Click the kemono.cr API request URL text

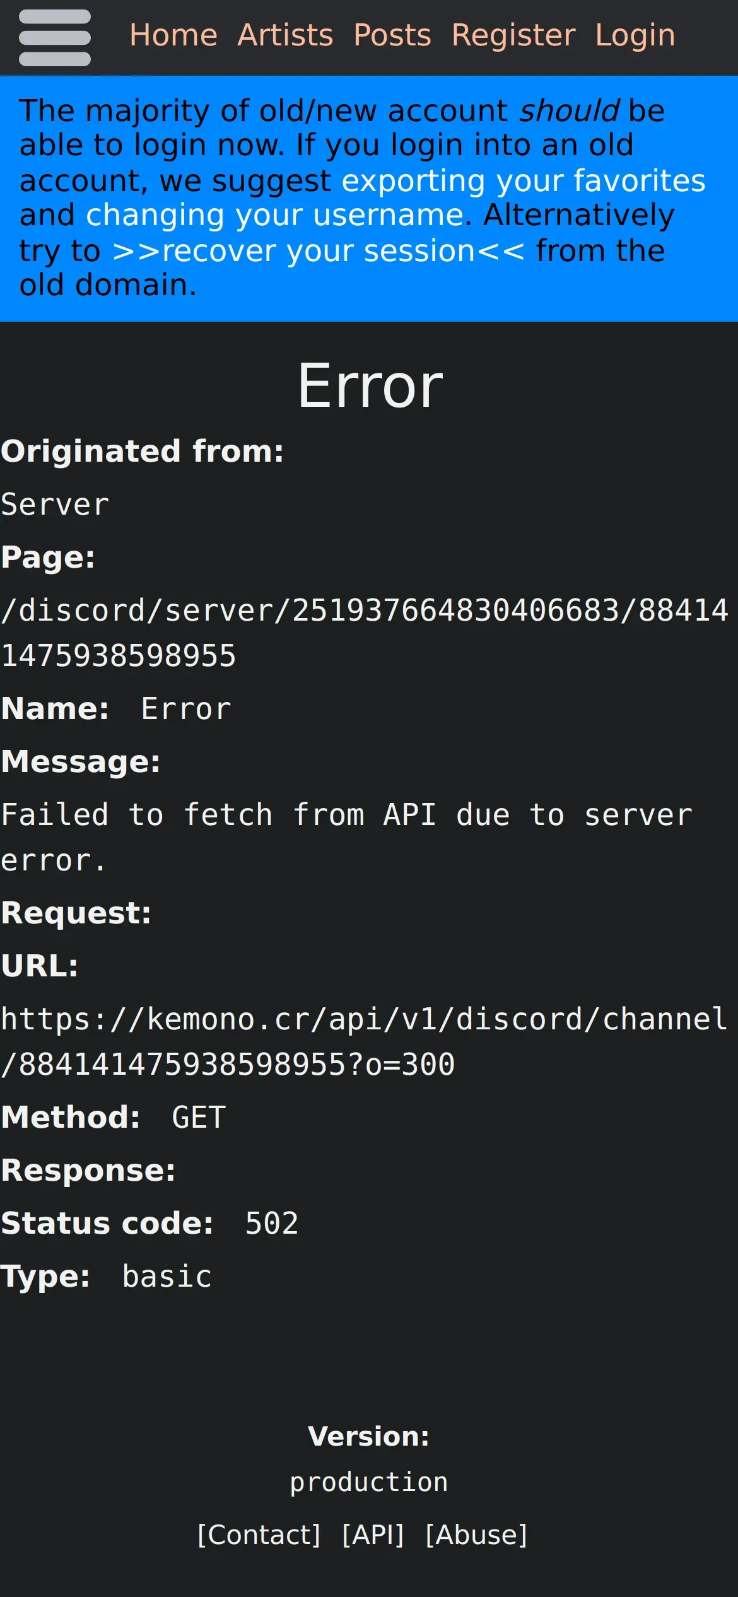pyautogui.click(x=364, y=1042)
